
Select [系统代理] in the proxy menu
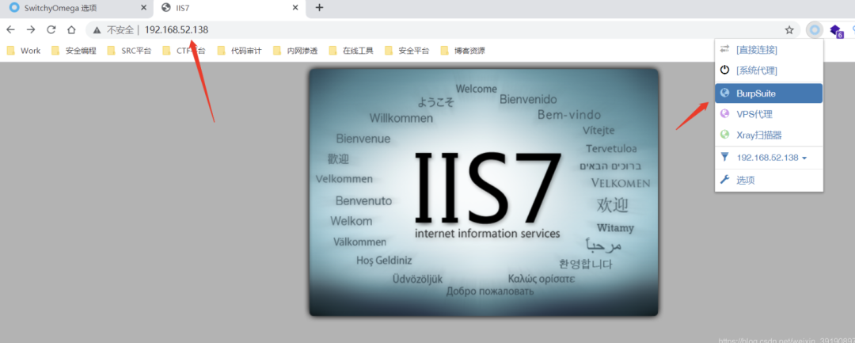pyautogui.click(x=769, y=71)
